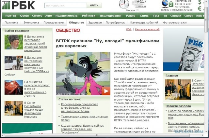
Task: Click the РБК logo
Action: coord(18,5)
